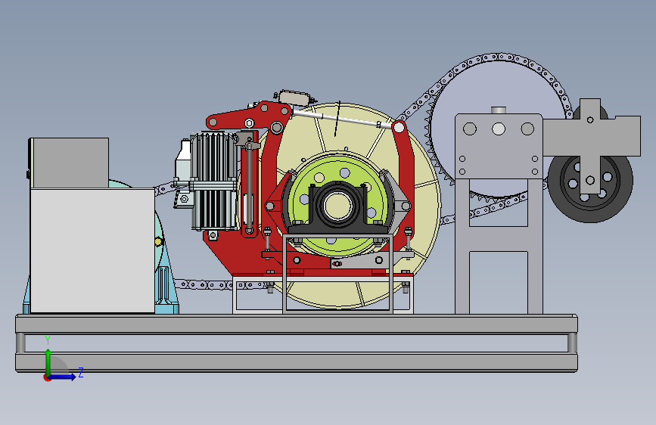Select the dark gray box on top of the cabinet

70,163
